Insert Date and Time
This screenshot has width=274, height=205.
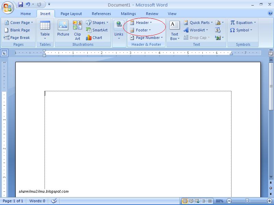[218, 30]
